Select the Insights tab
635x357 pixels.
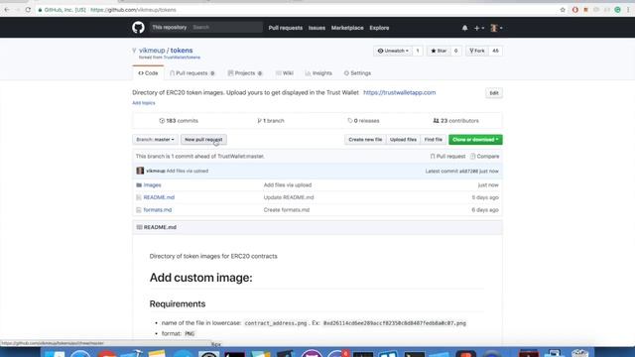pyautogui.click(x=318, y=73)
